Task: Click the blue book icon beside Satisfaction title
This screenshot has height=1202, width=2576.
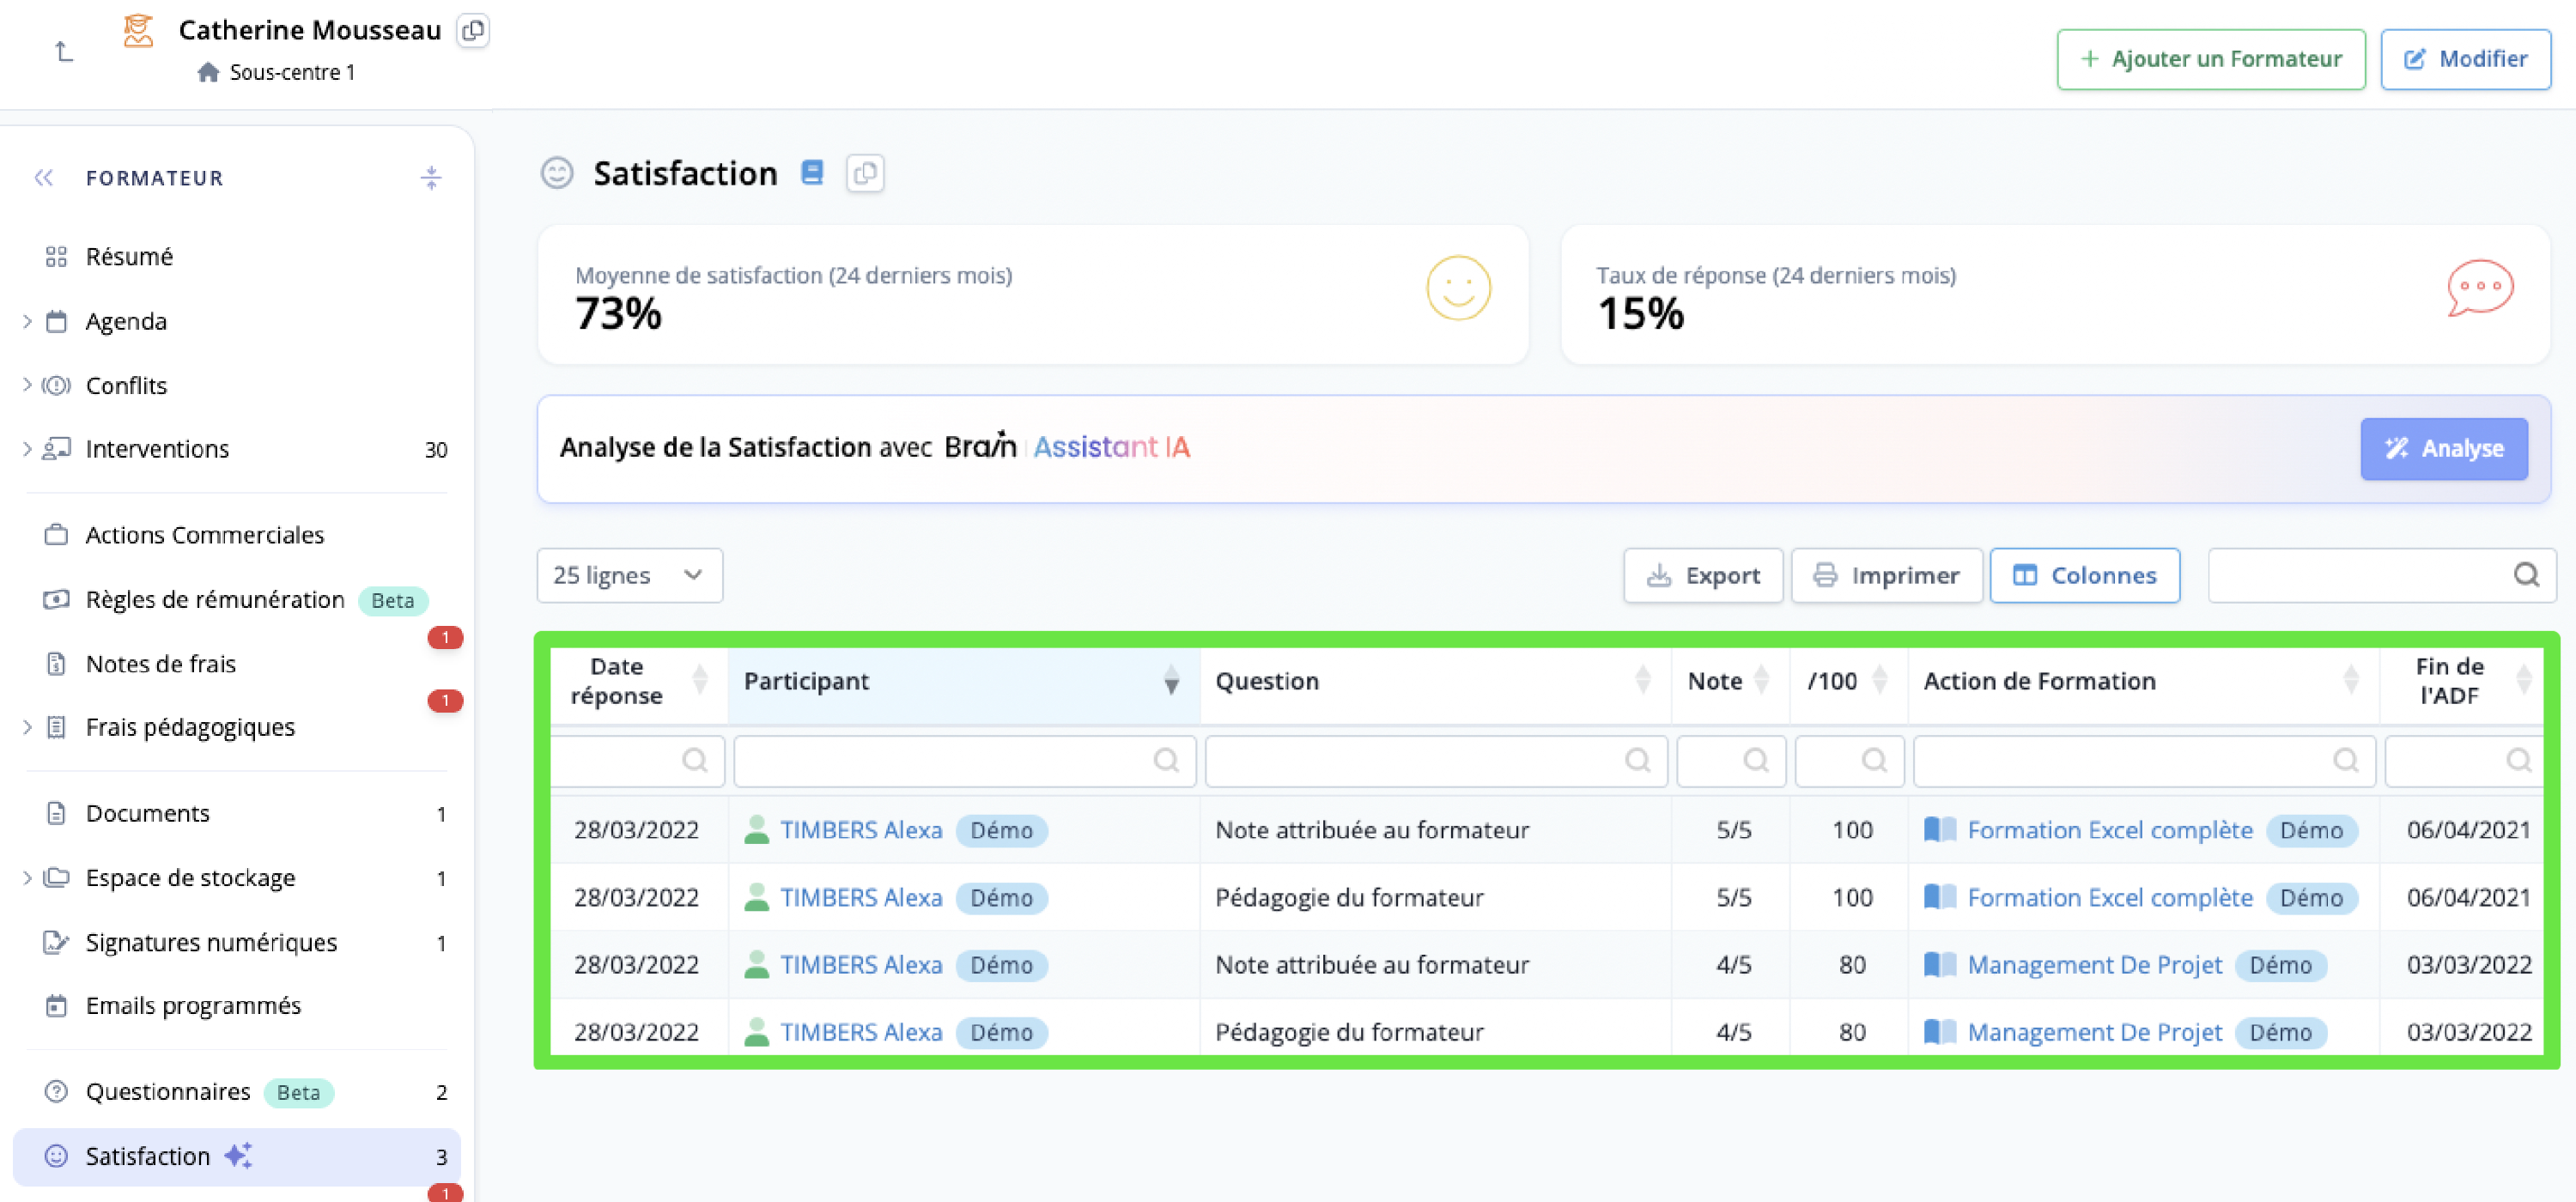Action: (x=812, y=173)
